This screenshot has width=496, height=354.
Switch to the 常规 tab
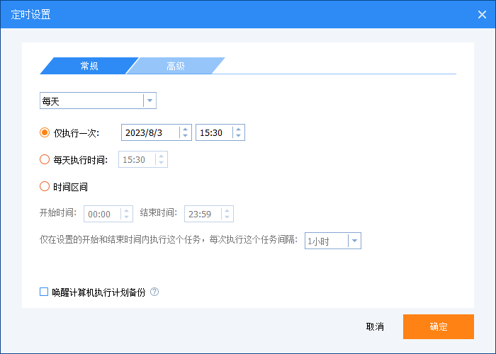point(89,66)
